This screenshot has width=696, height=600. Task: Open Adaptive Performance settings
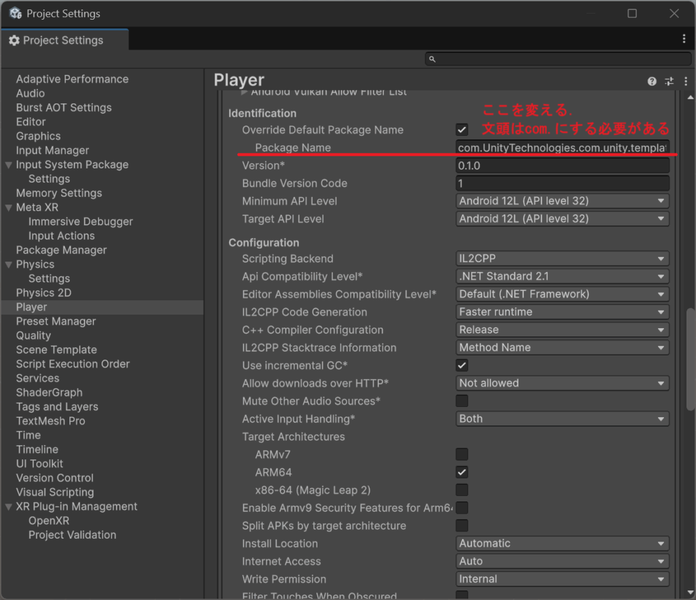[72, 79]
